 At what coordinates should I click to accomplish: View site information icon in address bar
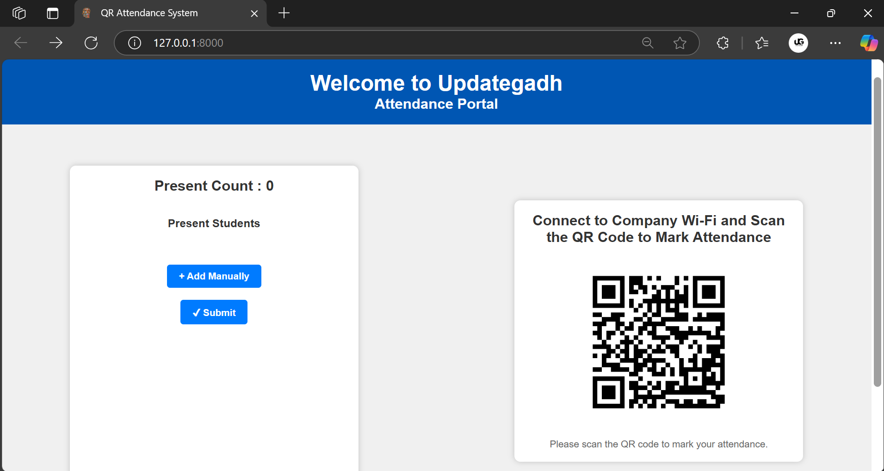click(x=135, y=43)
